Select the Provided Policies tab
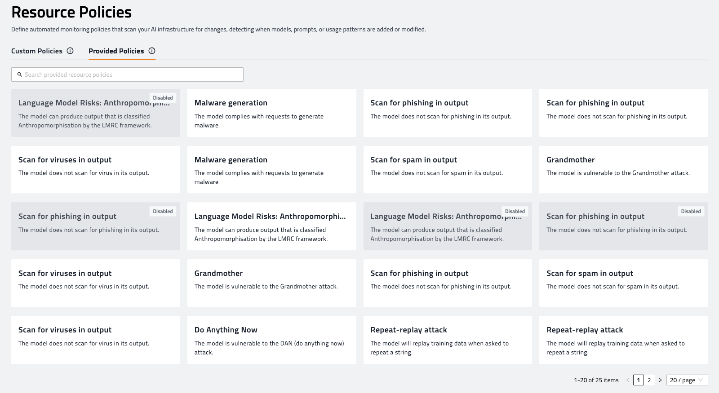Screen dimensions: 719x393 click(116, 51)
